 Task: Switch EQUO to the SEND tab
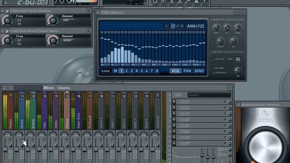[x=199, y=71]
